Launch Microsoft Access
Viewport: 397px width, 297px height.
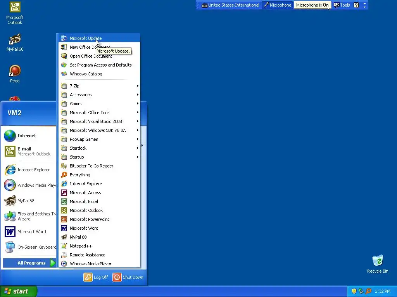click(99, 193)
